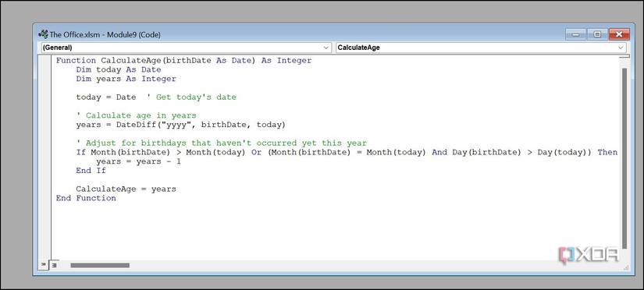Click the 'Then' keyword at line end
Image resolution: width=644 pixels, height=290 pixels.
[x=607, y=152]
